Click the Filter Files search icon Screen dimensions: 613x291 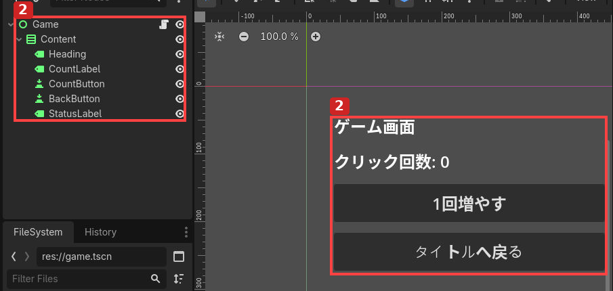(x=155, y=279)
